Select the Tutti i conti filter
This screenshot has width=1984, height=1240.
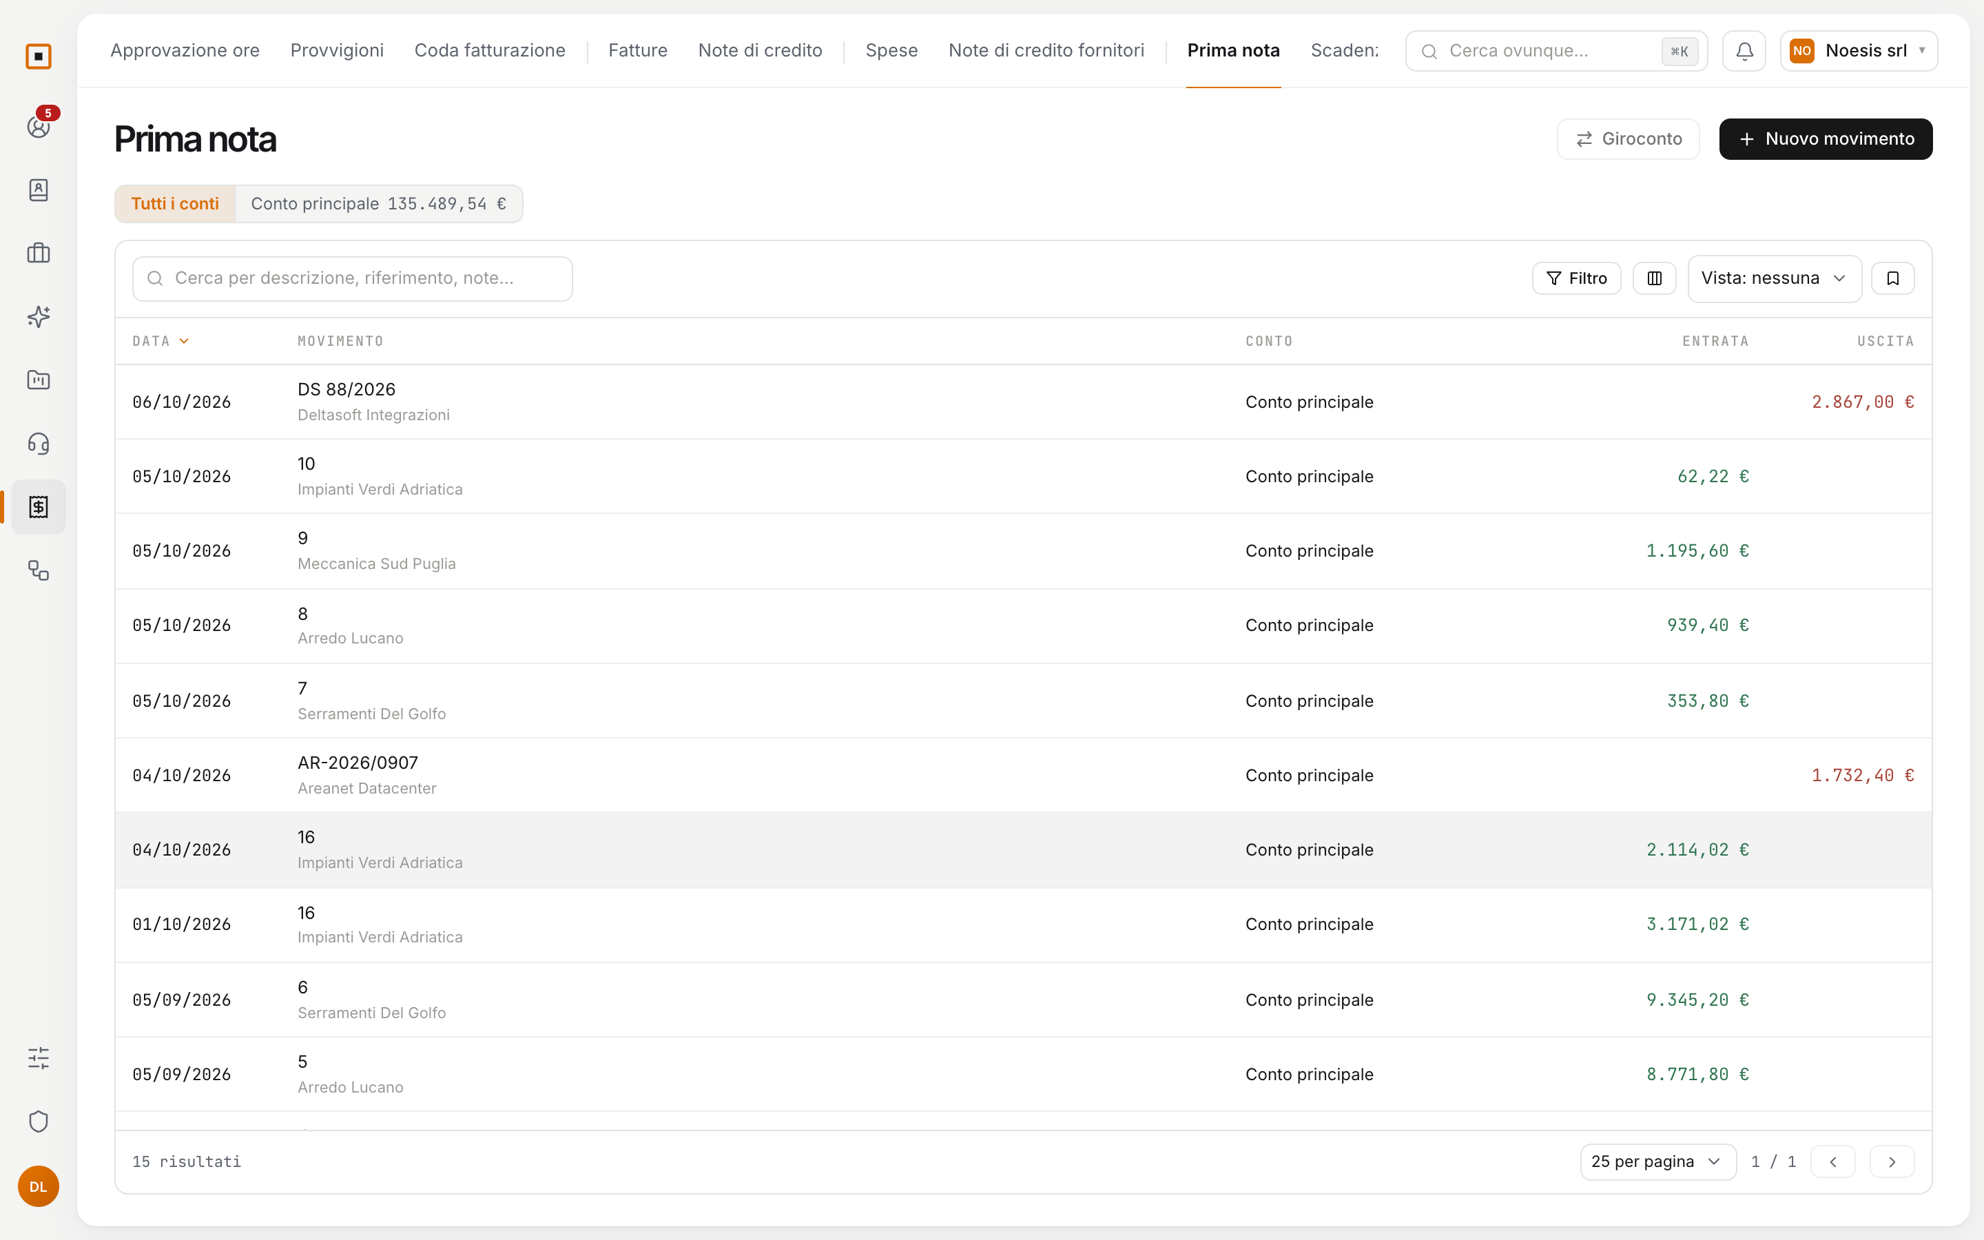(174, 203)
